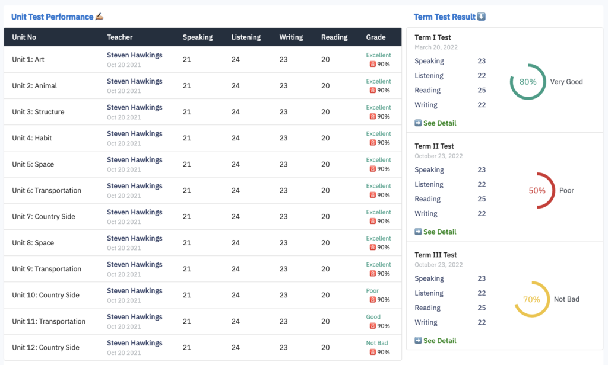Click the red percent icon in Unit 10 grade
The image size is (608, 365).
point(373,300)
